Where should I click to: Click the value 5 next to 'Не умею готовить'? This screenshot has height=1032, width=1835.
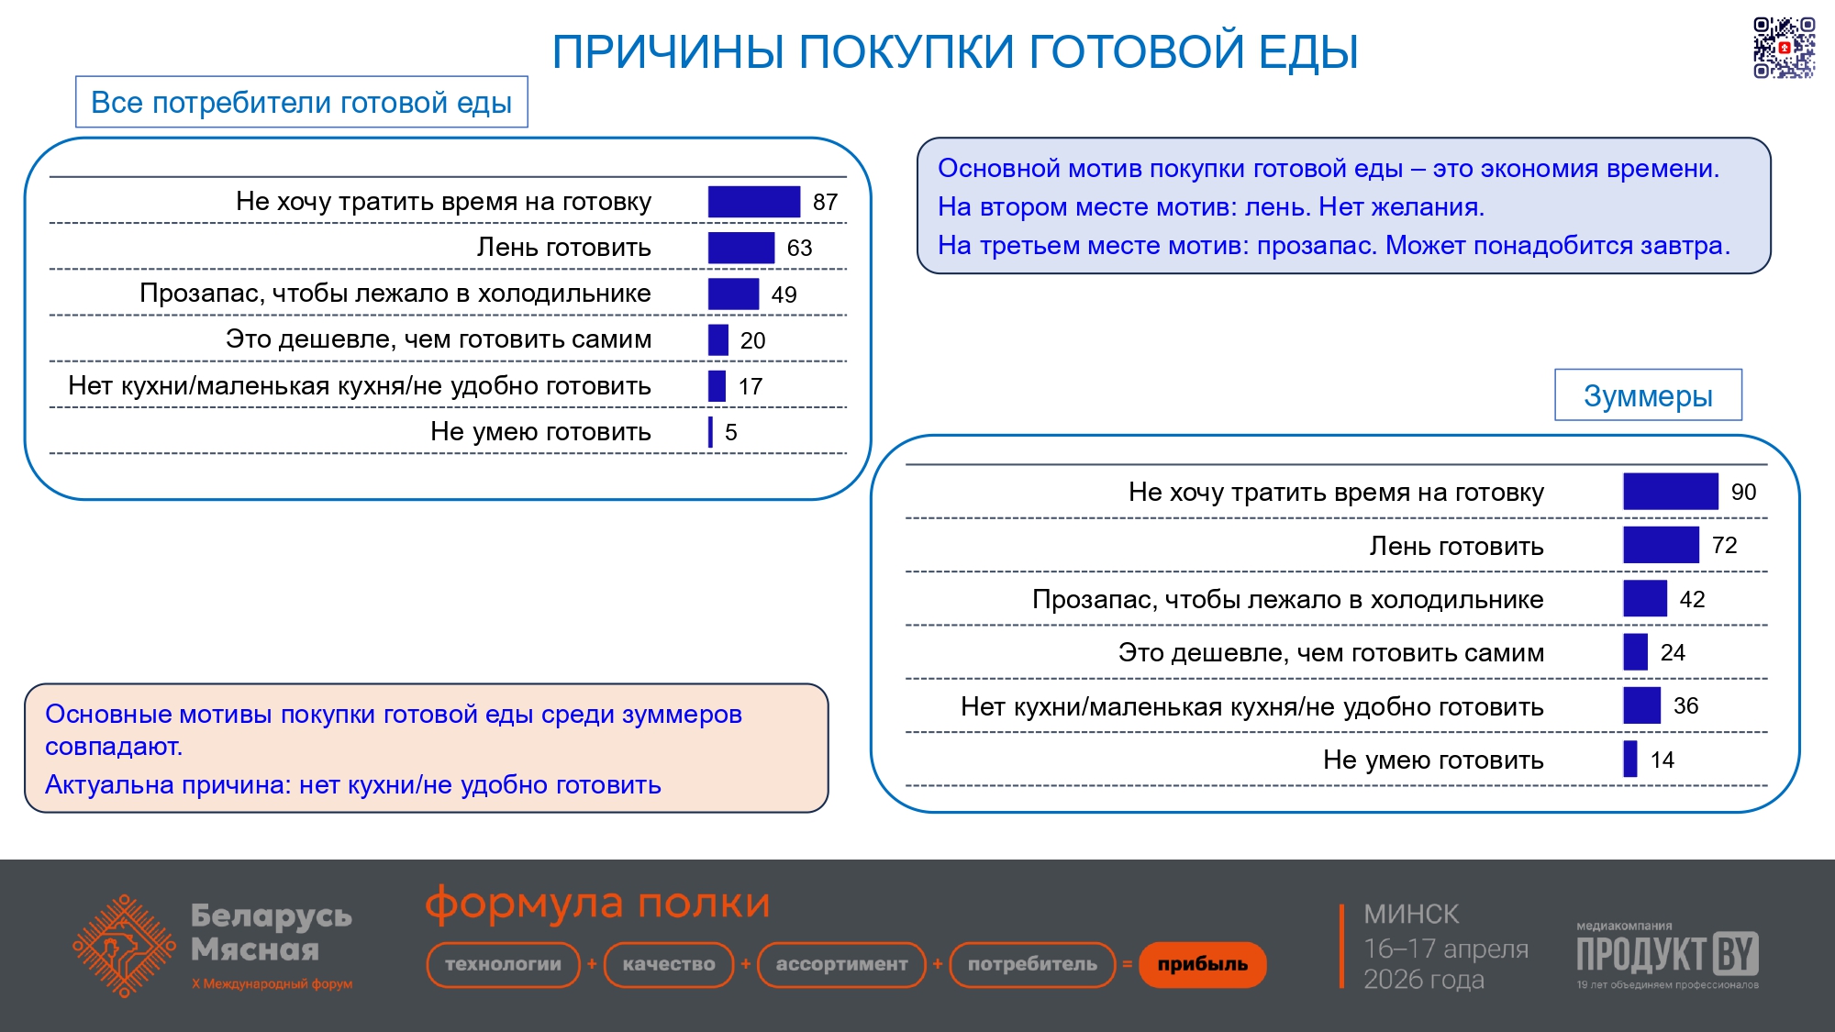tap(731, 432)
